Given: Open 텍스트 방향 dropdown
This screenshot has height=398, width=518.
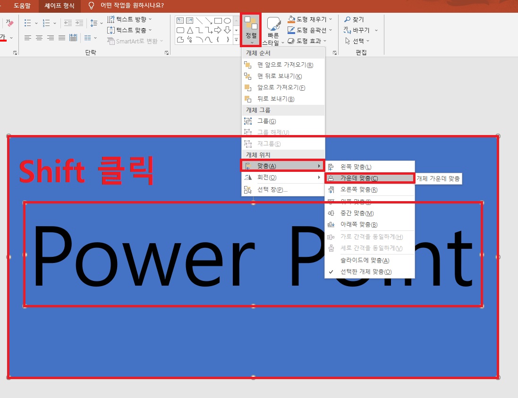Looking at the screenshot, I should 129,19.
